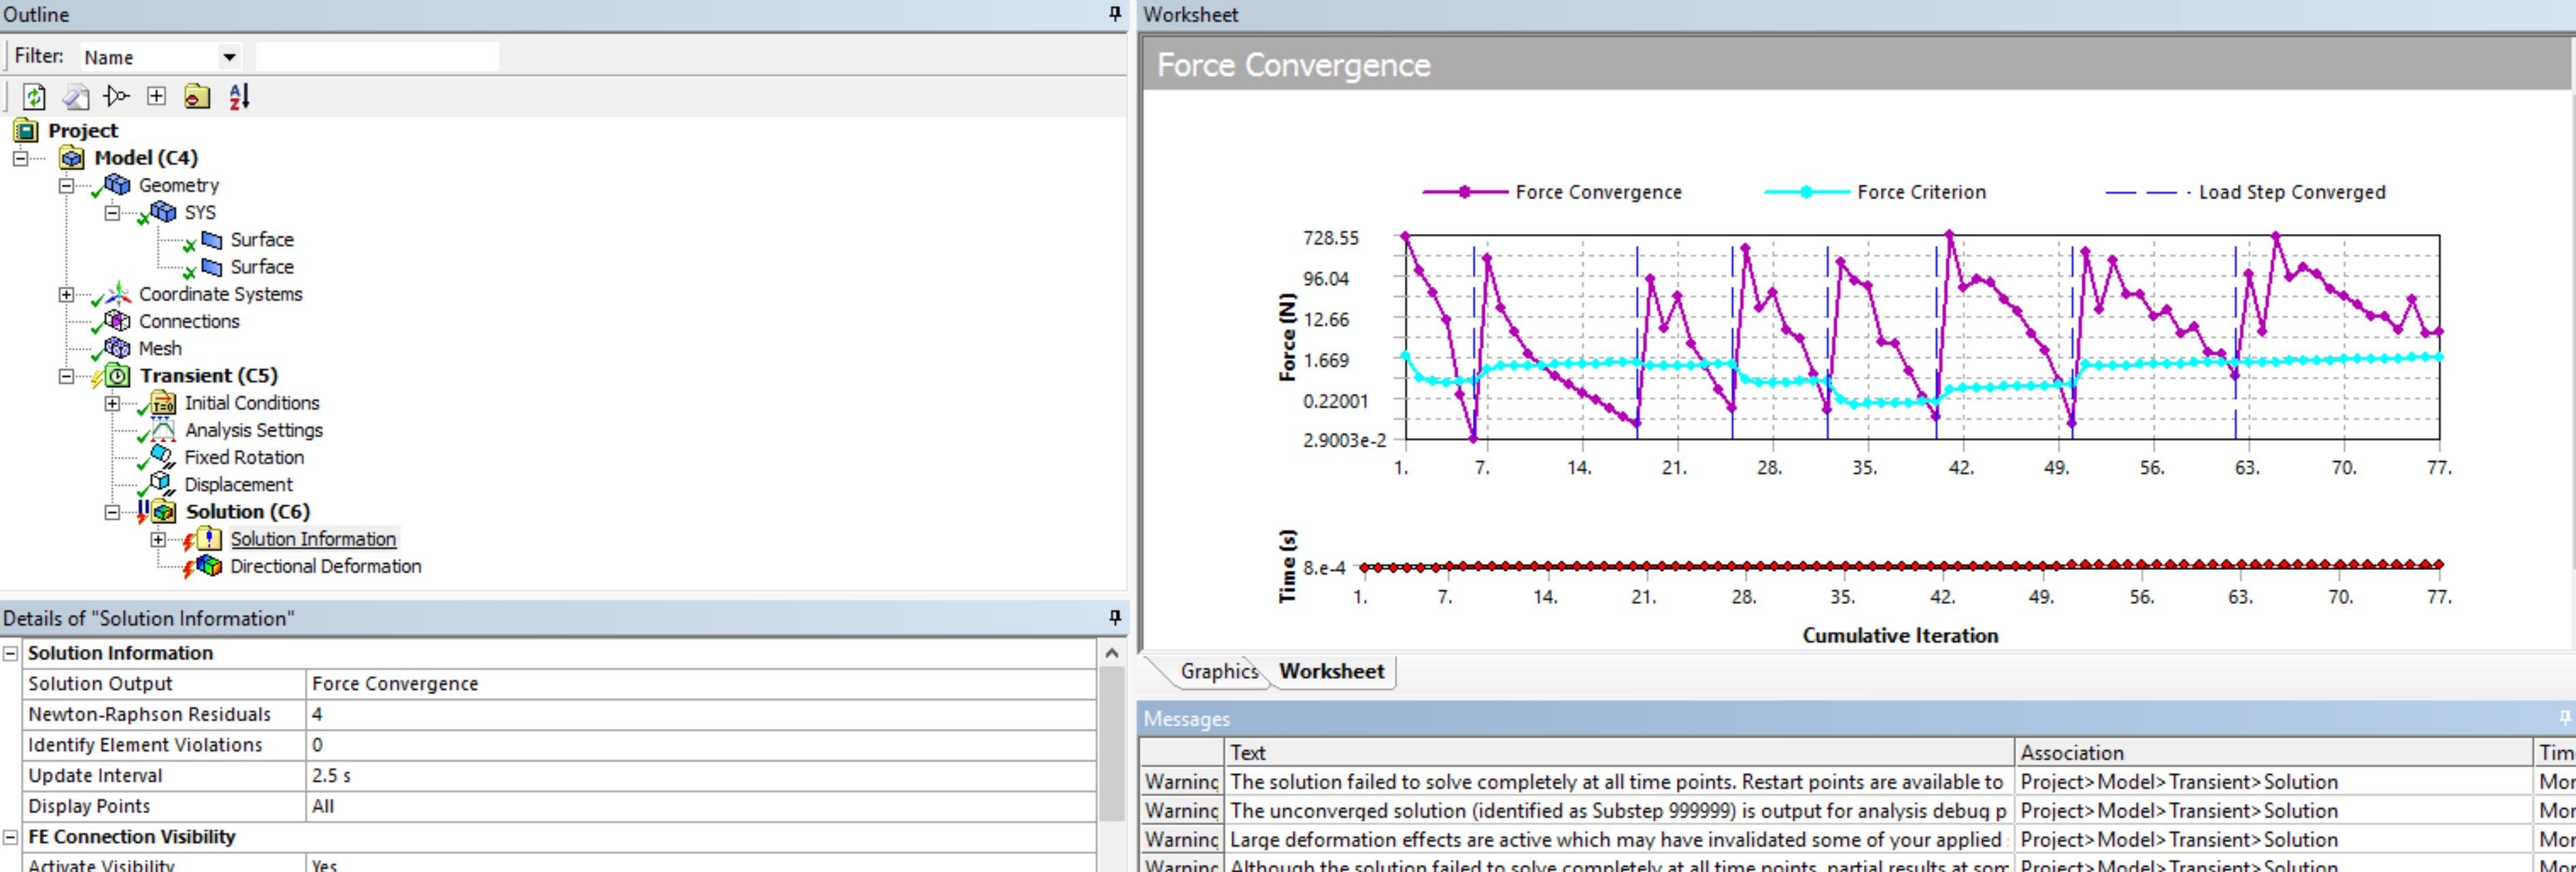
Task: Click the expand-all plus icon in Outline toolbar
Action: click(x=156, y=96)
